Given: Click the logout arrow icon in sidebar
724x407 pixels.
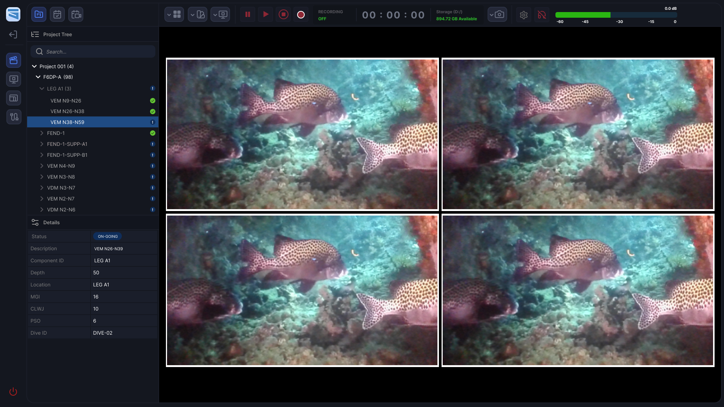Looking at the screenshot, I should 13,35.
